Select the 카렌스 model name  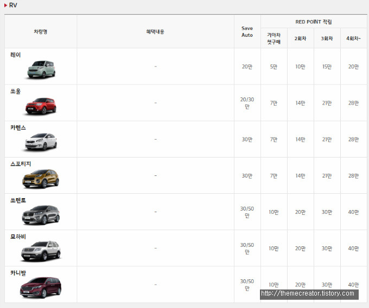[x=18, y=127]
